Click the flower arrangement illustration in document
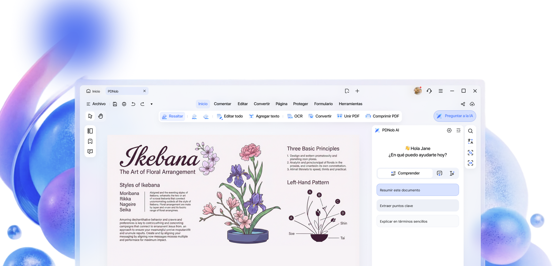Viewport: 560px width, 266px height. pos(240,193)
